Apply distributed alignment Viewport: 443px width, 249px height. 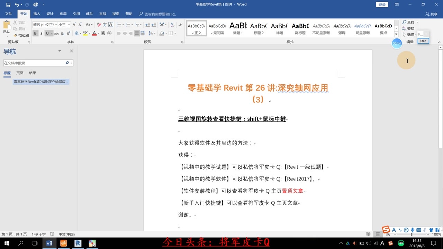pos(143,33)
